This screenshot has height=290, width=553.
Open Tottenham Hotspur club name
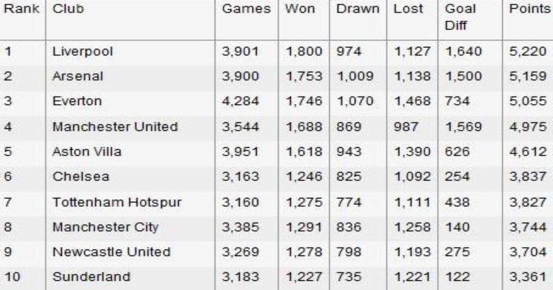117,202
